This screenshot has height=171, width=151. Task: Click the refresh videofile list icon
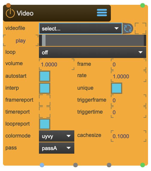(x=128, y=28)
